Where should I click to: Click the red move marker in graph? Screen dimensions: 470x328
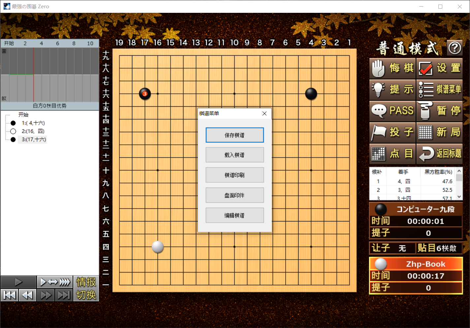[34, 75]
